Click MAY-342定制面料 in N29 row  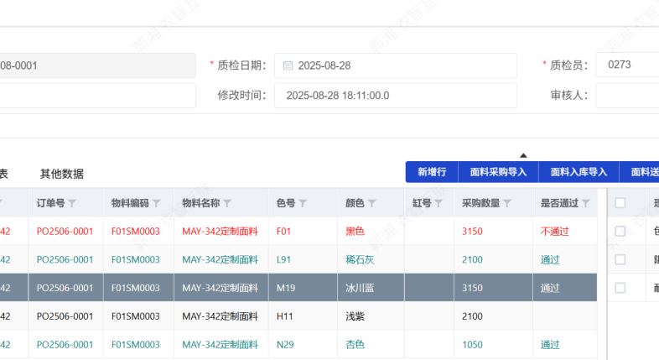pos(220,345)
